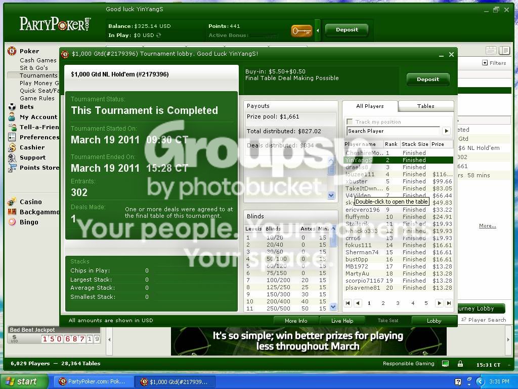Jump to the last player list page
Screen dimensions: 518x389
[x=449, y=303]
